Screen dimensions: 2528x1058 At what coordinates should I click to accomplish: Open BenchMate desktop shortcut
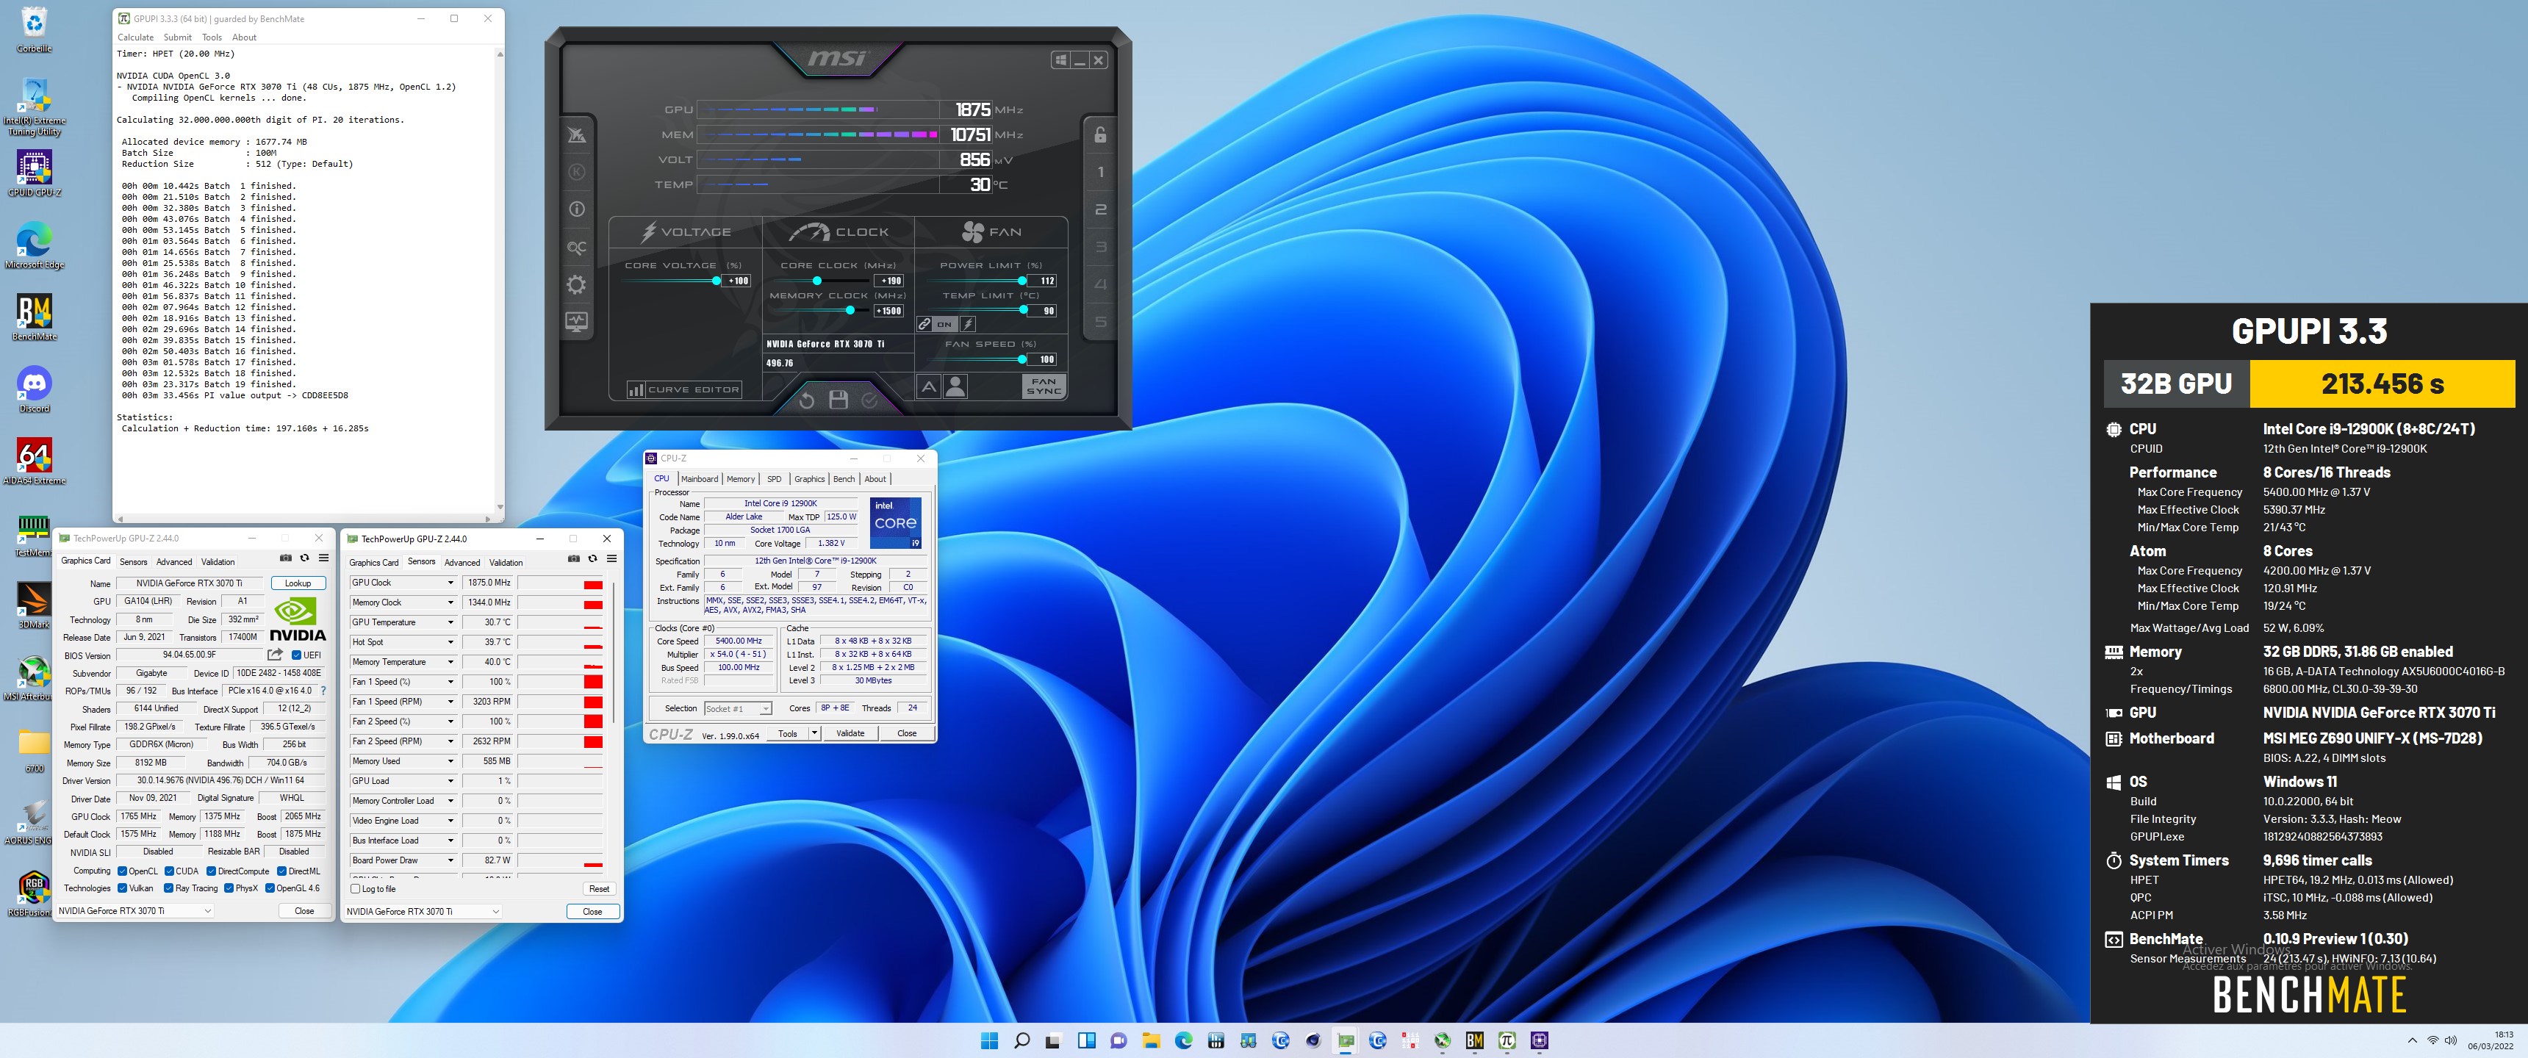click(35, 317)
